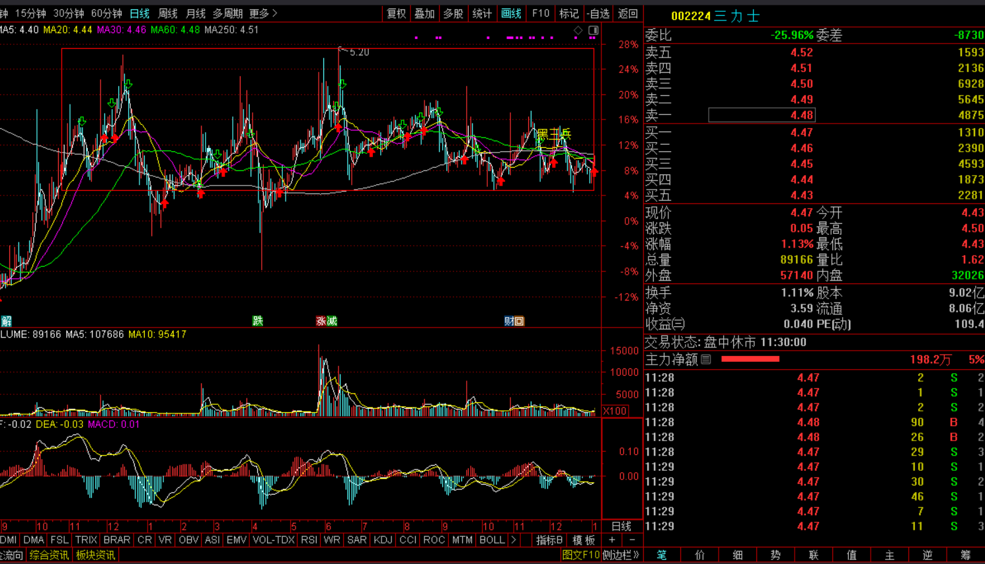This screenshot has width=985, height=564.
Task: Click the 复权 adjustment button
Action: click(397, 13)
